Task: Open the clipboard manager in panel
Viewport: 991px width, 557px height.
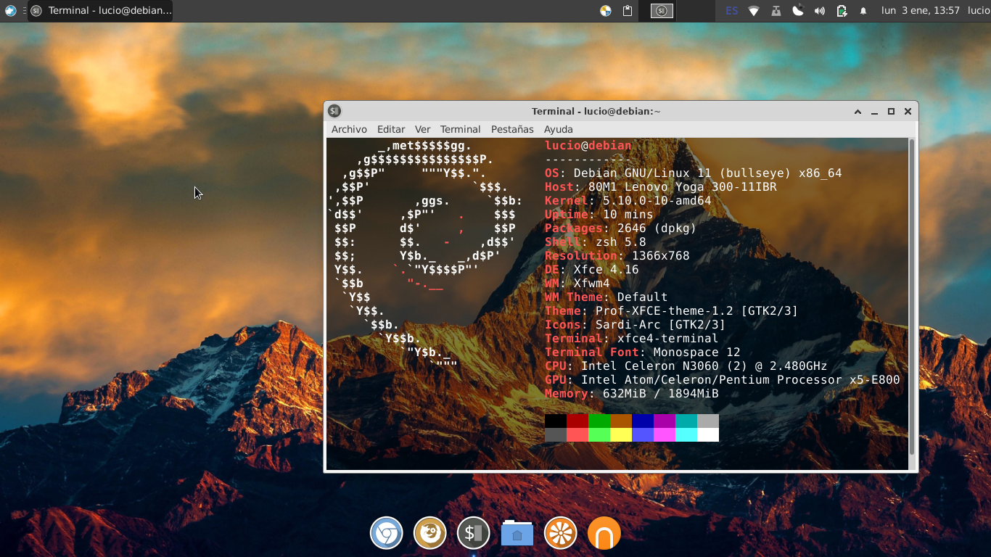Action: pos(628,11)
